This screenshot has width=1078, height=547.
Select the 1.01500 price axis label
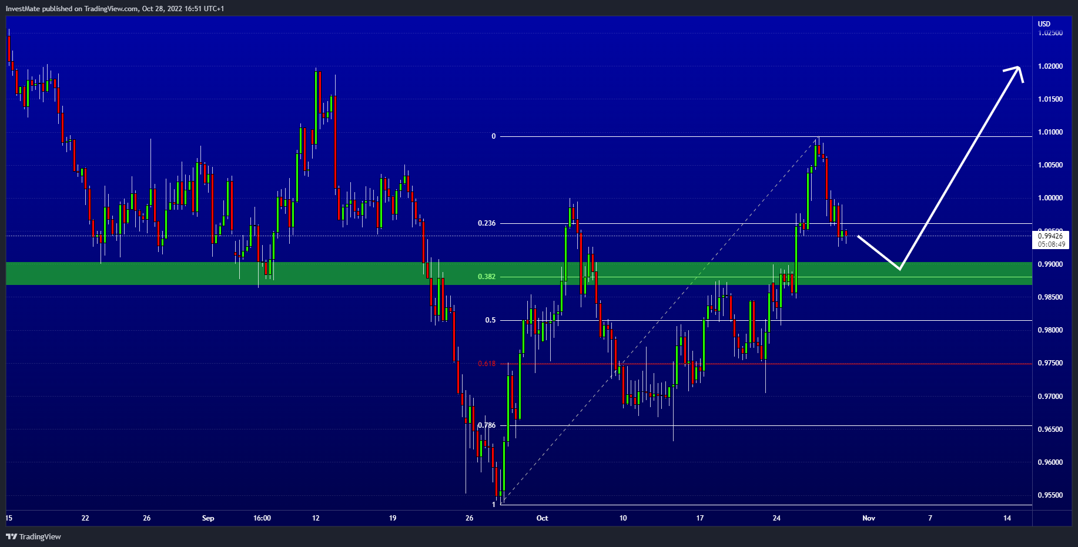(x=1050, y=99)
